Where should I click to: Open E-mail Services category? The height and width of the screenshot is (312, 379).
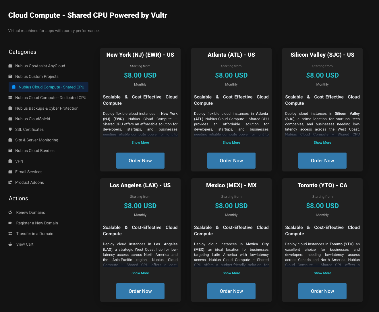pos(29,172)
